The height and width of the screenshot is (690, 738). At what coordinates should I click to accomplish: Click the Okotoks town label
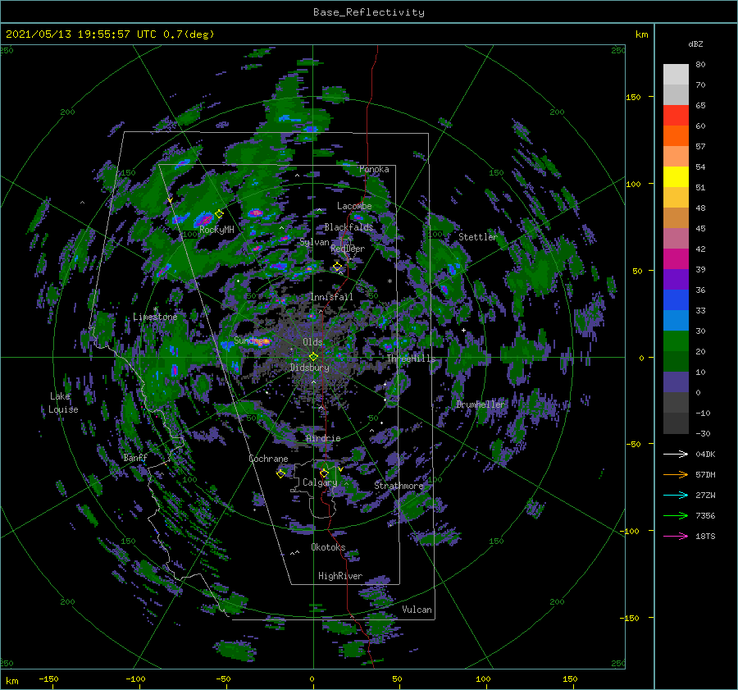pos(328,547)
